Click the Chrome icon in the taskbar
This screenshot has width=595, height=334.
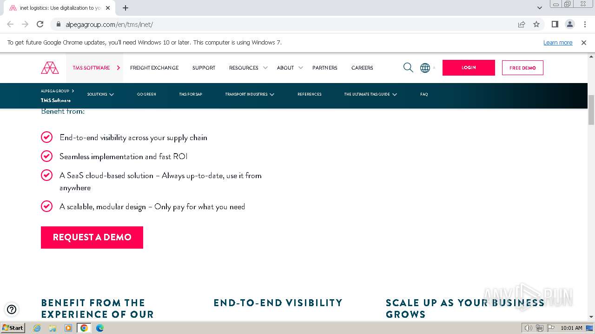pos(84,328)
